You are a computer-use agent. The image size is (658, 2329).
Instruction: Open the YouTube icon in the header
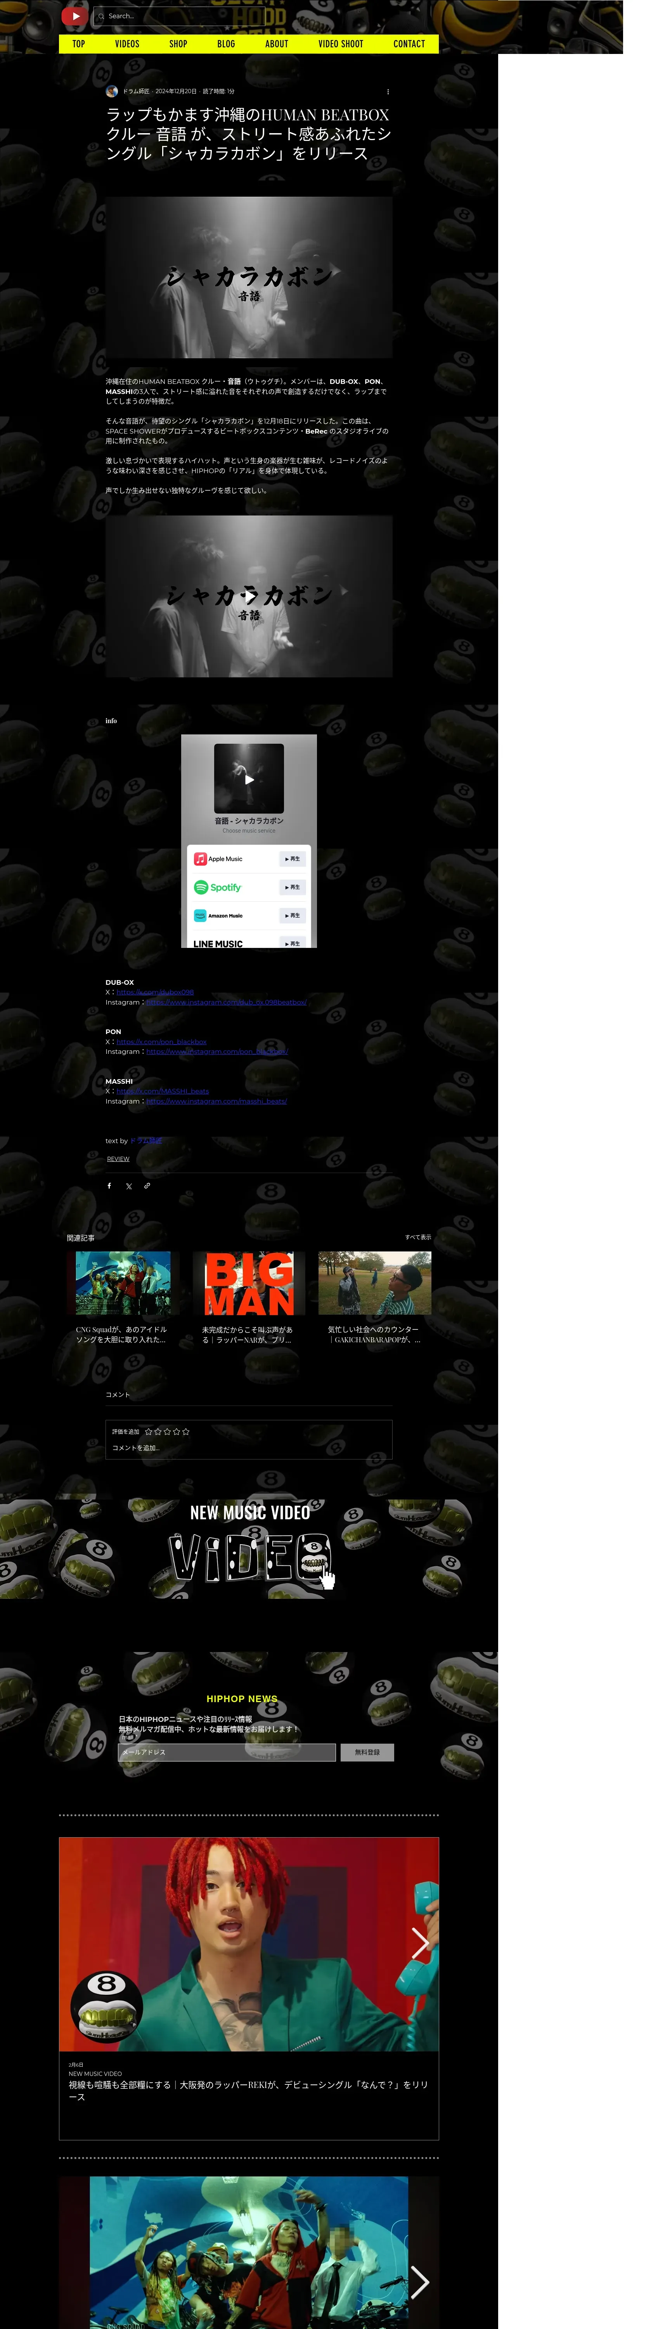pyautogui.click(x=74, y=16)
